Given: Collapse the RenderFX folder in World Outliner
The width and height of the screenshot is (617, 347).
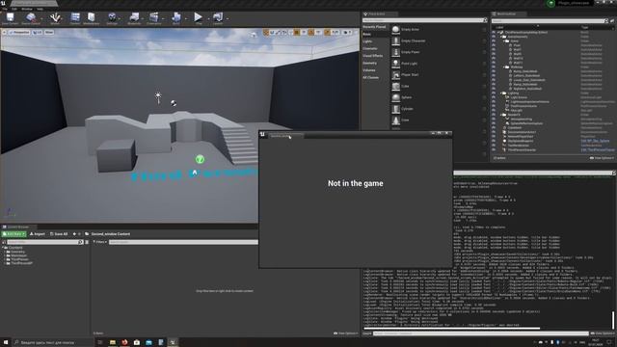Looking at the screenshot, I should (x=501, y=115).
